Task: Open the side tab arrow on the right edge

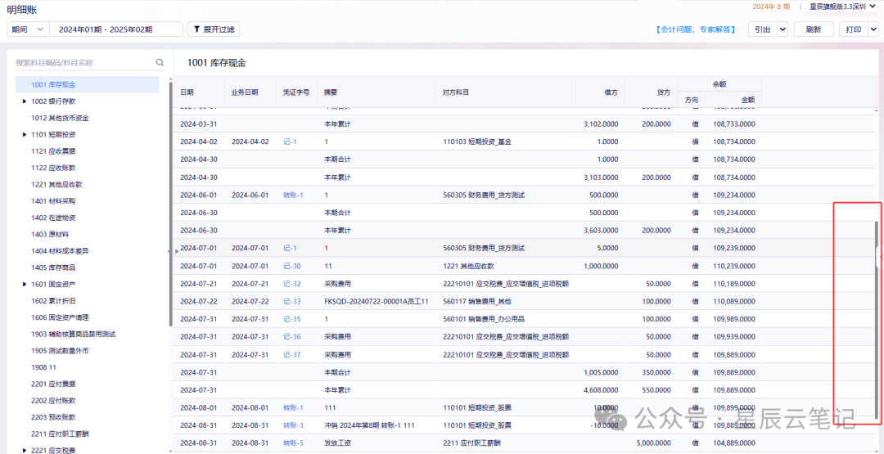Action: [880, 256]
